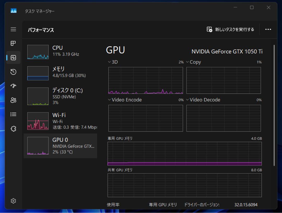Click the 使用率 label at bottom
Image resolution: width=282 pixels, height=213 pixels.
pyautogui.click(x=113, y=205)
